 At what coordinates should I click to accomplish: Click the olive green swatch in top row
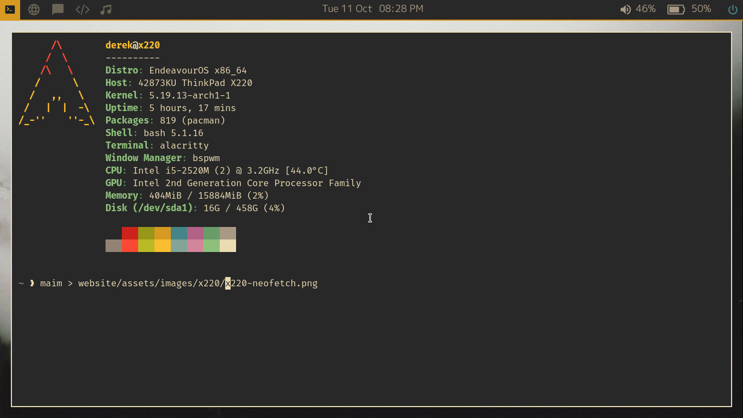tap(146, 233)
